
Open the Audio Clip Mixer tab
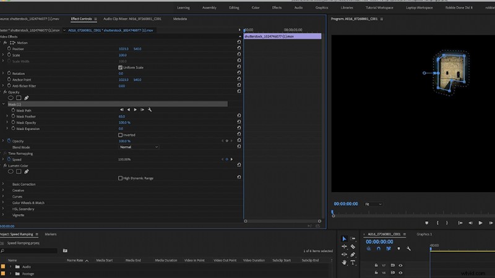[132, 19]
